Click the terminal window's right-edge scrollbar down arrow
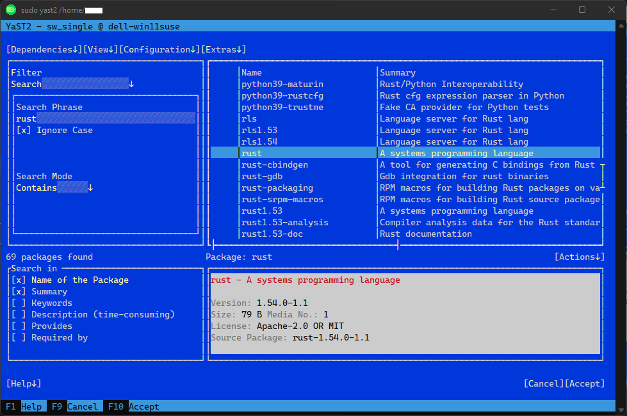 click(x=621, y=410)
